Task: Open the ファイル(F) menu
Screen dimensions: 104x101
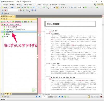Action: [x=5, y=4]
